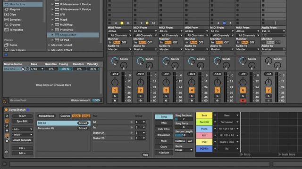This screenshot has height=169, width=302.
Task: Open the '- Init -' preset dropdown
Action: 22,130
